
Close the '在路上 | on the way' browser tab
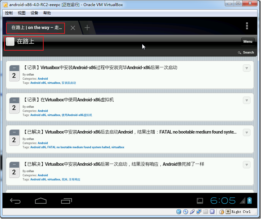coord(73,28)
